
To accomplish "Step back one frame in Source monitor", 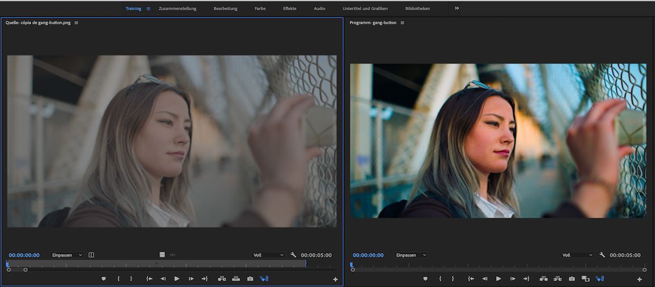I will click(163, 279).
